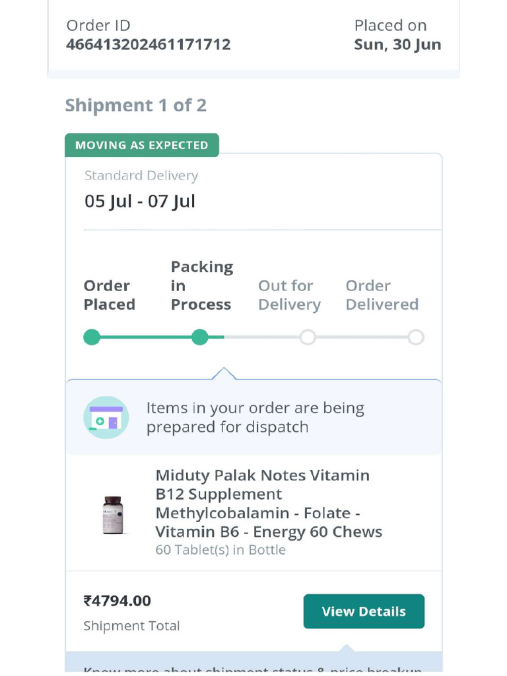Tap the Moving As Expected status badge
Viewport: 507px width, 676px height.
[x=141, y=145]
